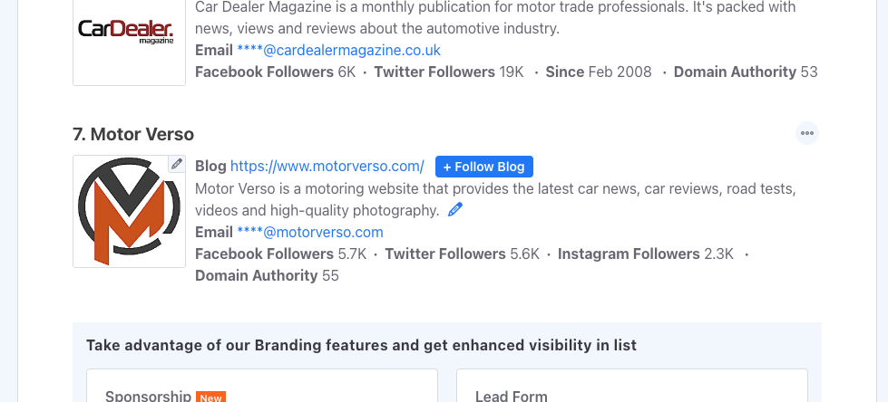888x402 pixels.
Task: Click Car Dealer's Since Feb 2008 text
Action: (x=599, y=72)
